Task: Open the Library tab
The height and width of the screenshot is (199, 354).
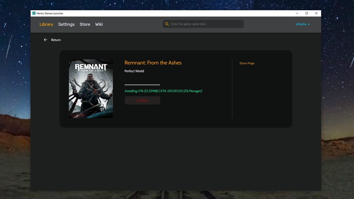Action: [x=46, y=24]
